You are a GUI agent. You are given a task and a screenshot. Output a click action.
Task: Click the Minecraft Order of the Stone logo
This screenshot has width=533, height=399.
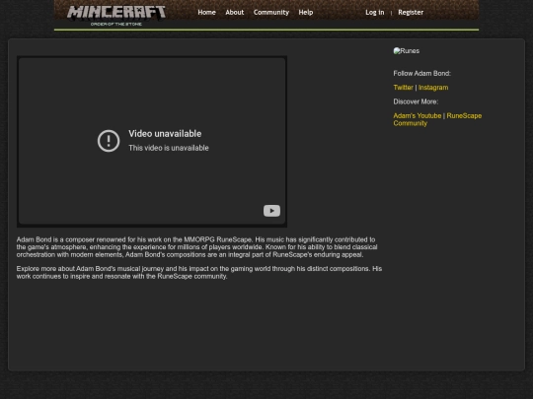click(x=116, y=16)
